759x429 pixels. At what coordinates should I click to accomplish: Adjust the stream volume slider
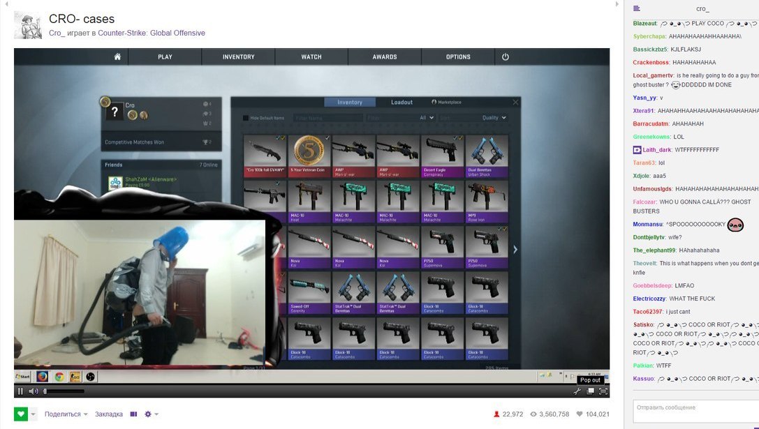point(64,391)
